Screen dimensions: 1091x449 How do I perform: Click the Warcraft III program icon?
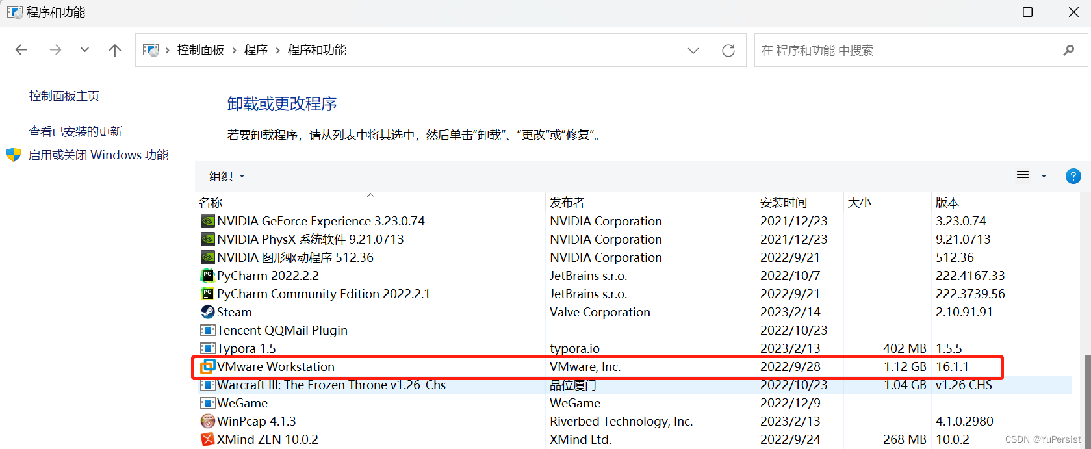(x=207, y=385)
